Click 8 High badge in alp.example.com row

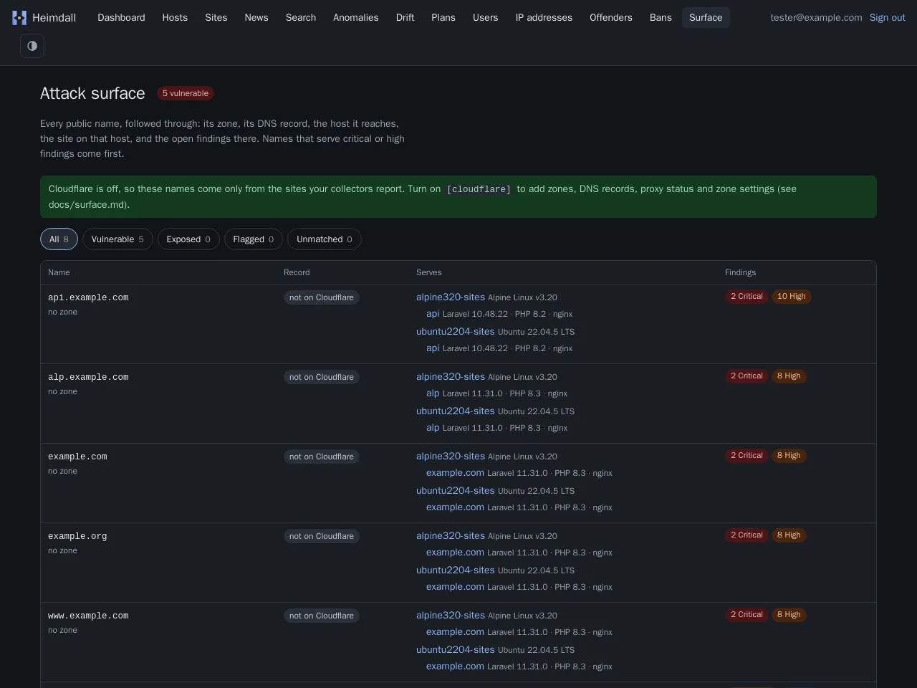[789, 376]
